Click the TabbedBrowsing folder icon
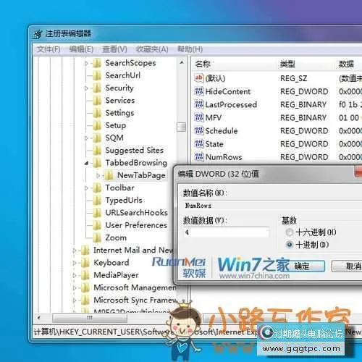 click(x=97, y=163)
